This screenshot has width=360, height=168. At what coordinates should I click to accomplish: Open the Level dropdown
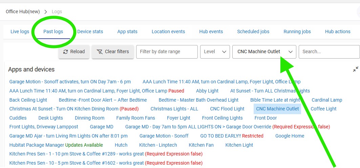215,52
